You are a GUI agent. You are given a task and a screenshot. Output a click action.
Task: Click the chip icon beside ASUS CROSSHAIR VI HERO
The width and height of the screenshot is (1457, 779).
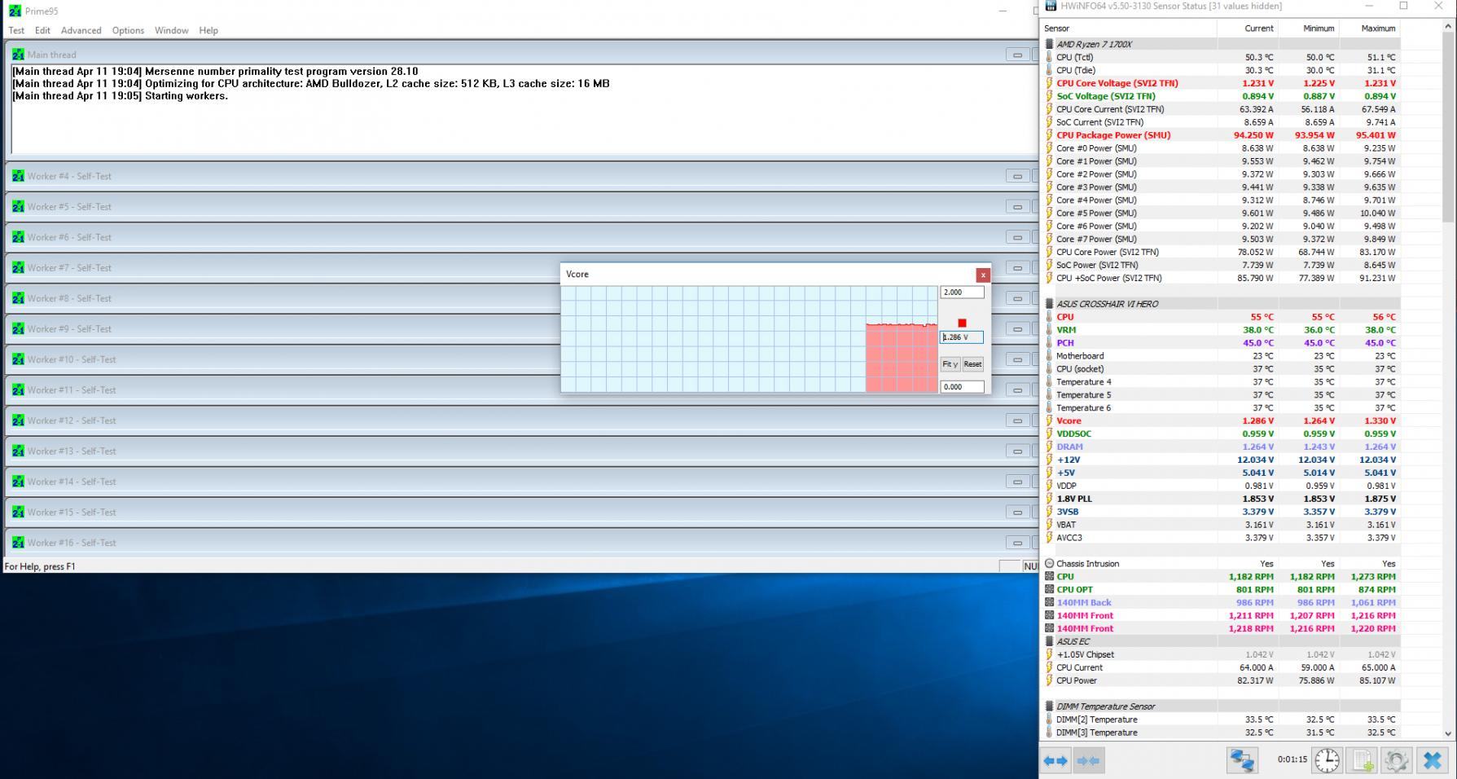(x=1049, y=304)
